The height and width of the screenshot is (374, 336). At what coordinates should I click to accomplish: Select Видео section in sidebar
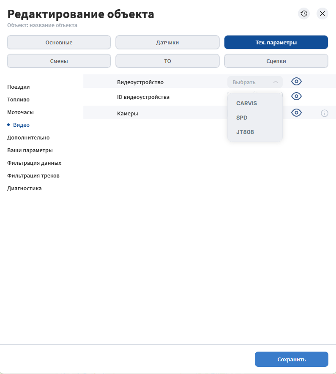(21, 125)
